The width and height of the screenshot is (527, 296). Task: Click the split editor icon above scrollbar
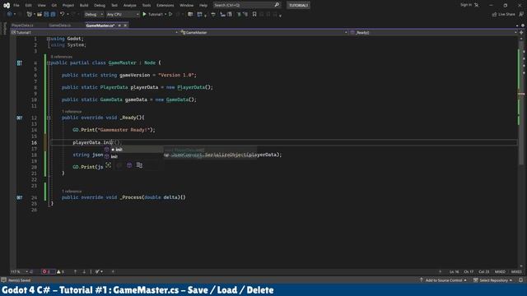pos(521,33)
